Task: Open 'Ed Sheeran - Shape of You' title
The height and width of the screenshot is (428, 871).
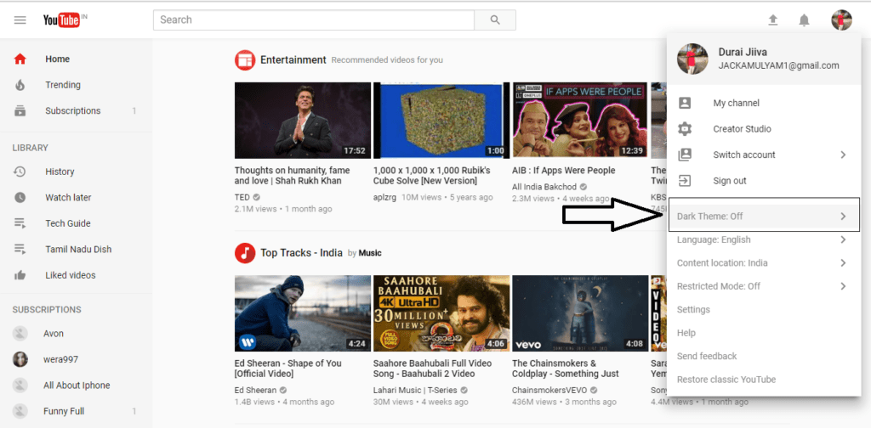Action: pos(287,369)
